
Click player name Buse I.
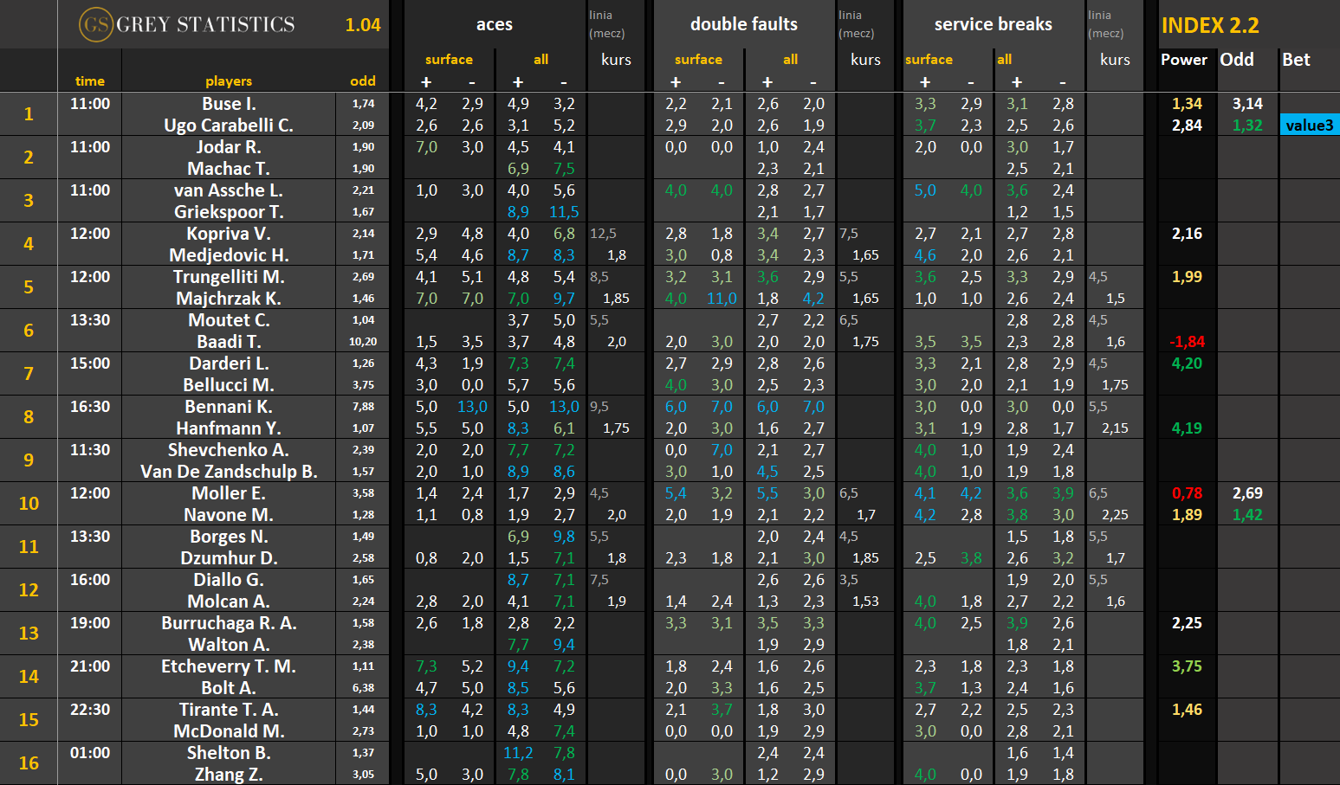[229, 104]
